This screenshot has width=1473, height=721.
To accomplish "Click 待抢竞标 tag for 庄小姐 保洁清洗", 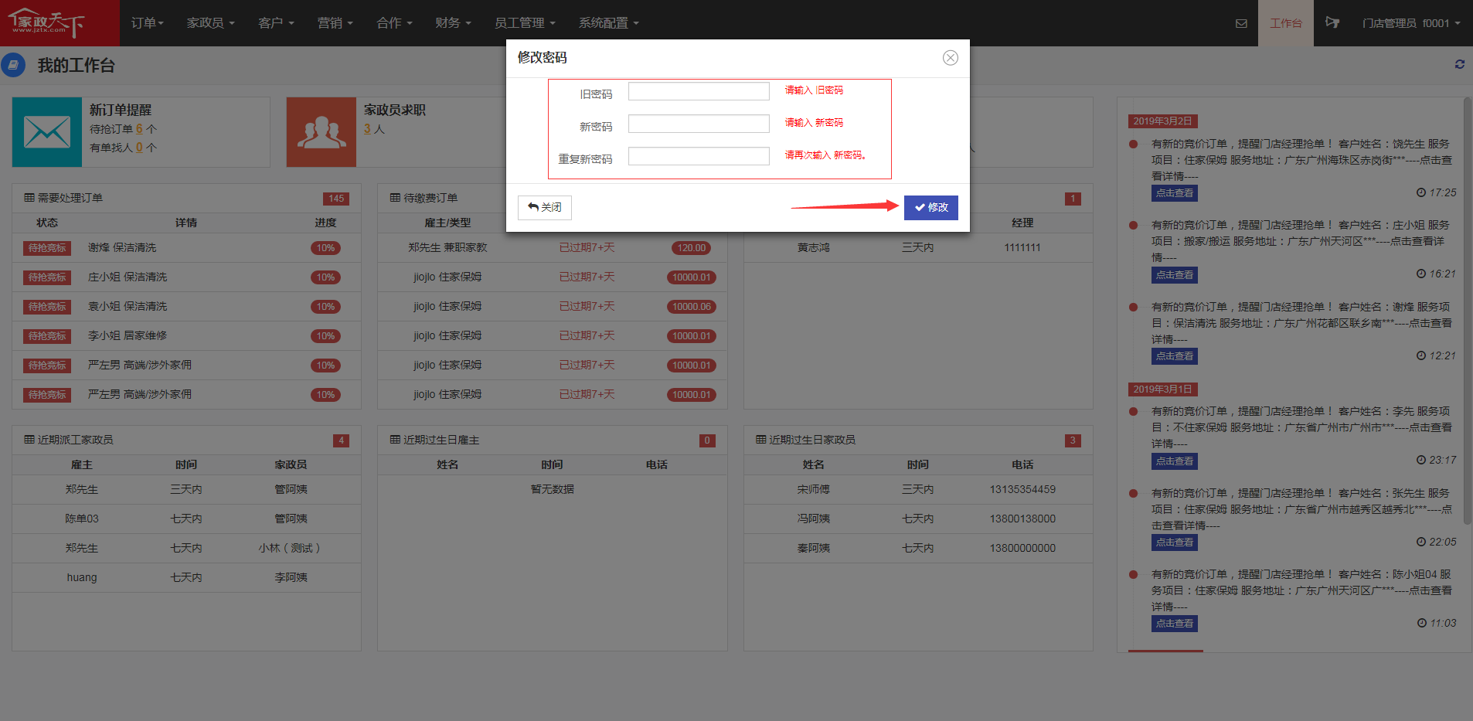I will coord(47,277).
